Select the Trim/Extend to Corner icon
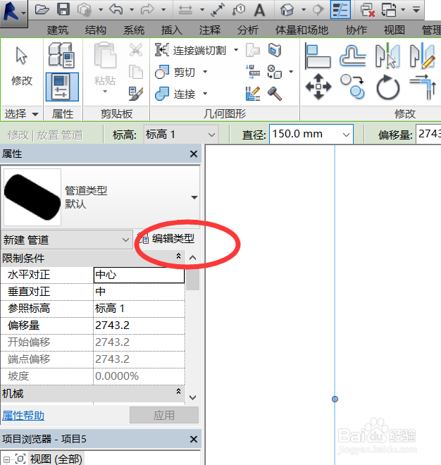Screen dimensions: 441x465 click(423, 87)
